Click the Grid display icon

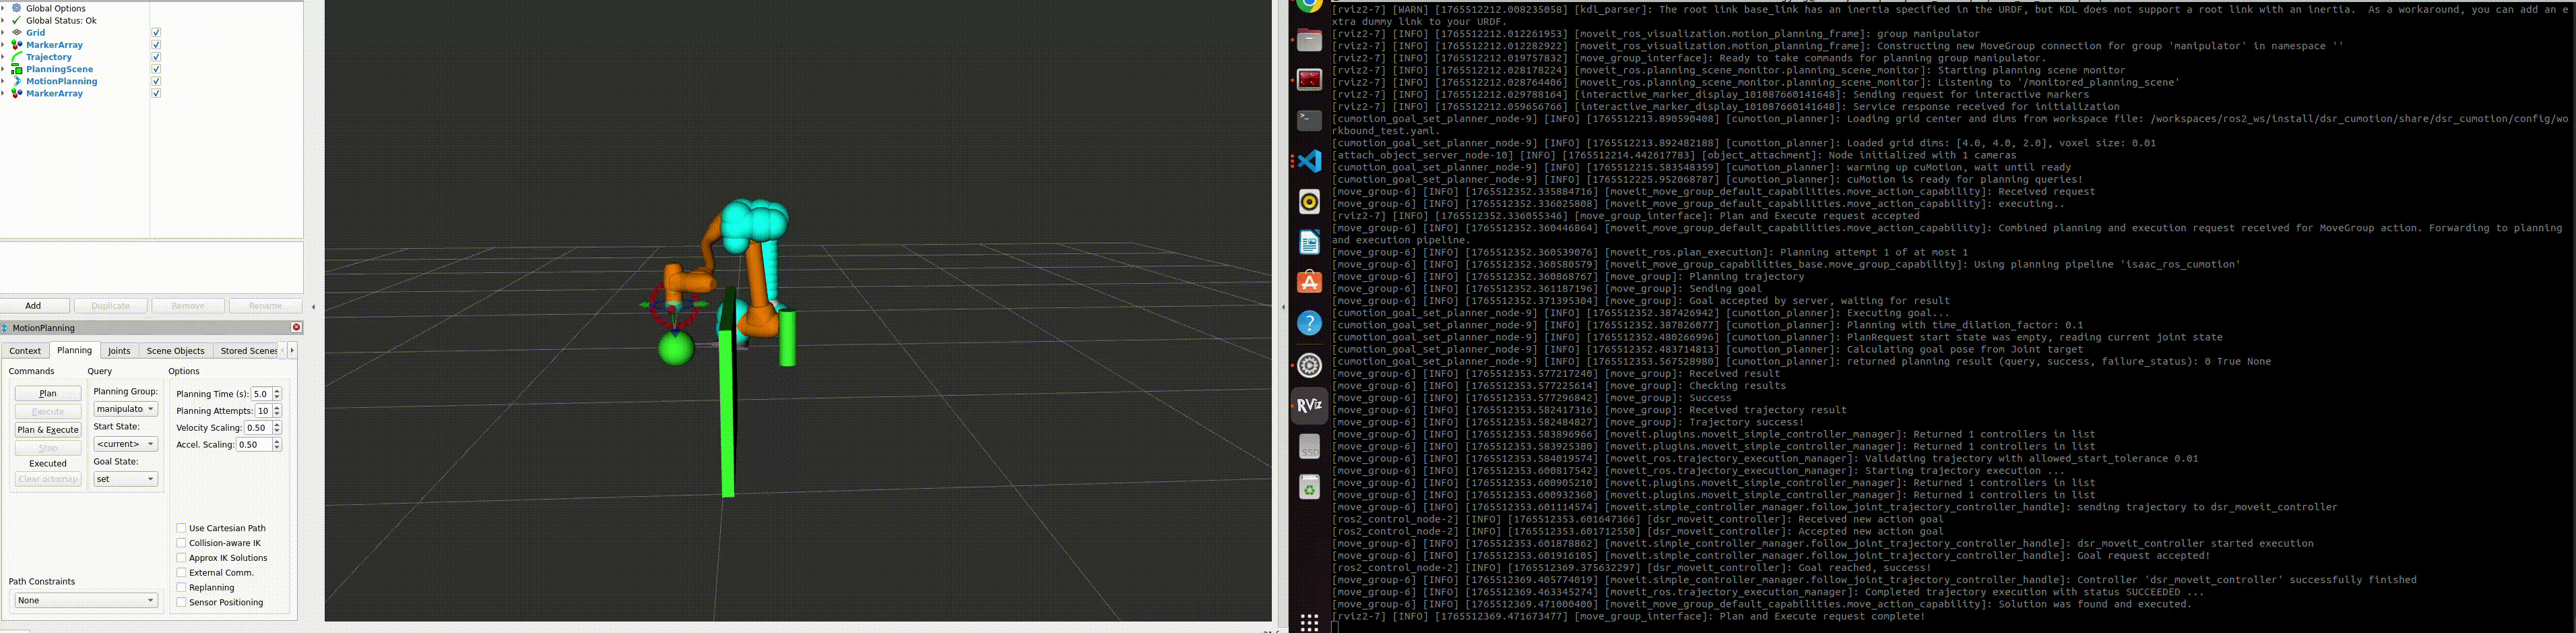tap(16, 33)
